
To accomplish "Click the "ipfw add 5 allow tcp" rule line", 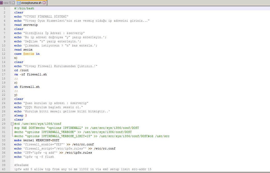I will [83, 169].
